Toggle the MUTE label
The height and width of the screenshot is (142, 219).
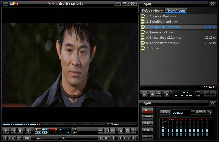pyautogui.click(x=110, y=124)
